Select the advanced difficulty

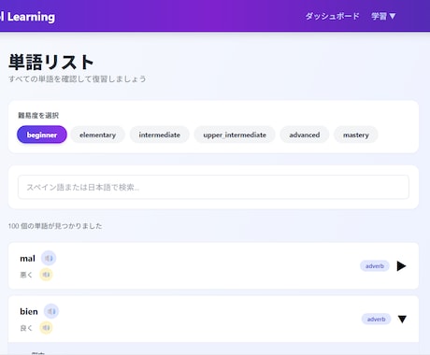click(305, 135)
